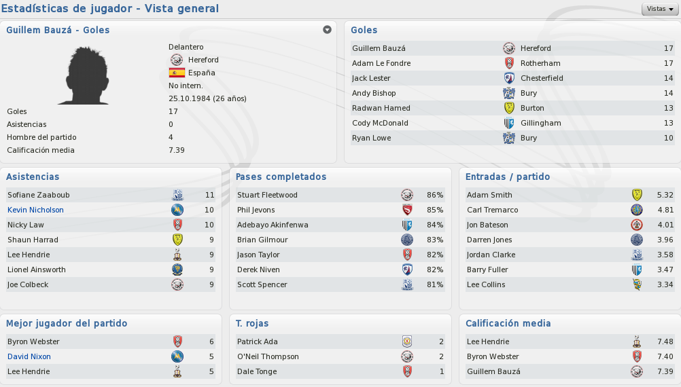
Task: Click Gillingham crest beside Cody McDonald
Action: [x=509, y=123]
